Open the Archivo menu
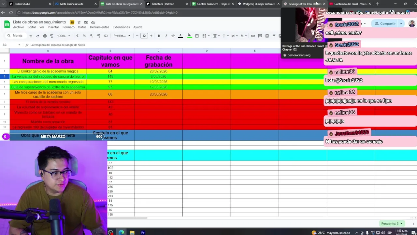 pyautogui.click(x=19, y=27)
